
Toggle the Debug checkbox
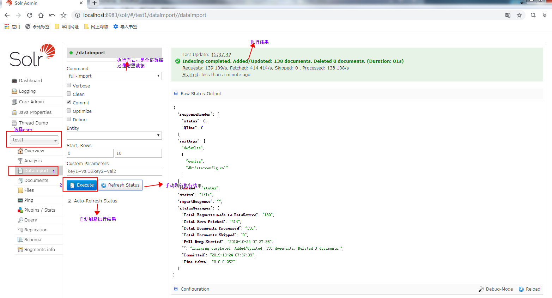click(x=69, y=119)
